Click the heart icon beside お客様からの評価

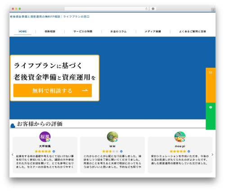[13, 126]
